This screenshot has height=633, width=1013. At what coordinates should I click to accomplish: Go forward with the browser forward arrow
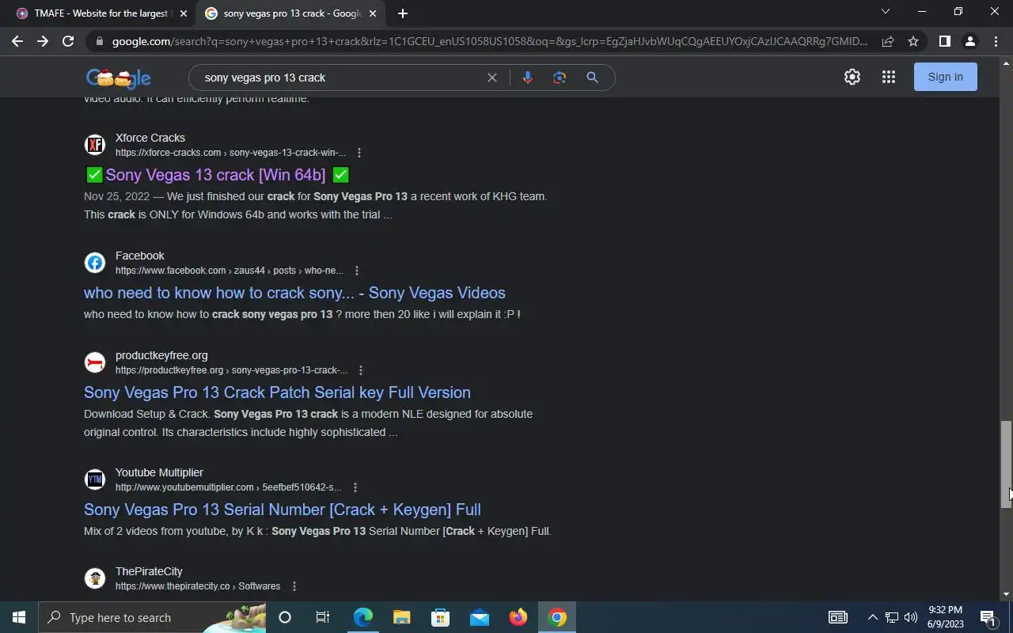tap(43, 41)
